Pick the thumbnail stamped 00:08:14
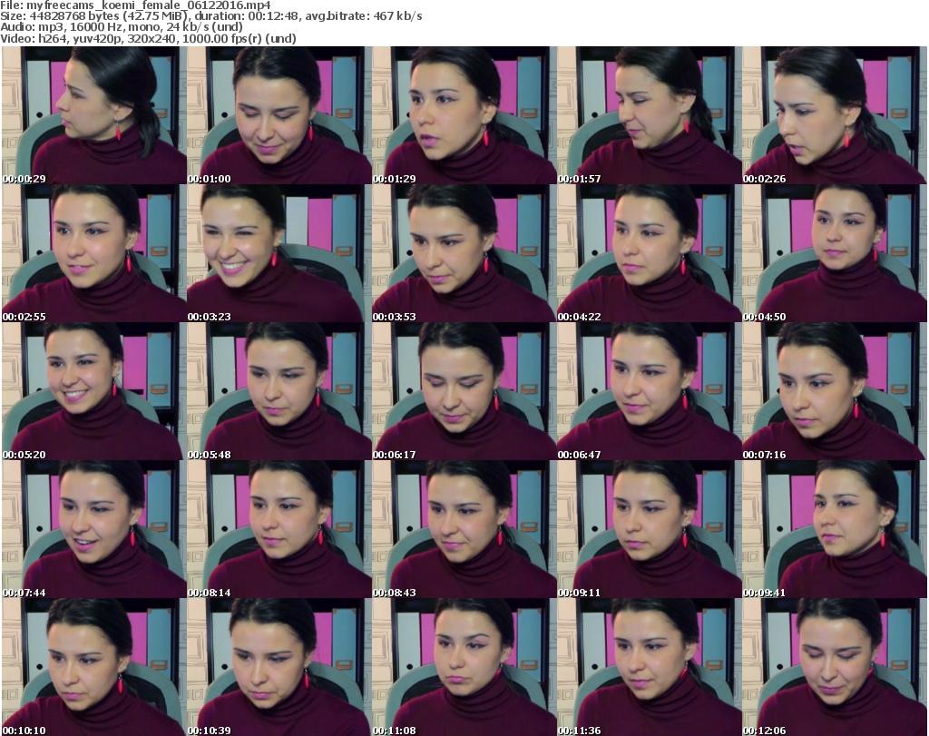Image resolution: width=929 pixels, height=736 pixels. pos(279,529)
